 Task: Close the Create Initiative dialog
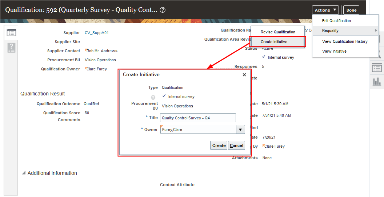[x=244, y=75]
